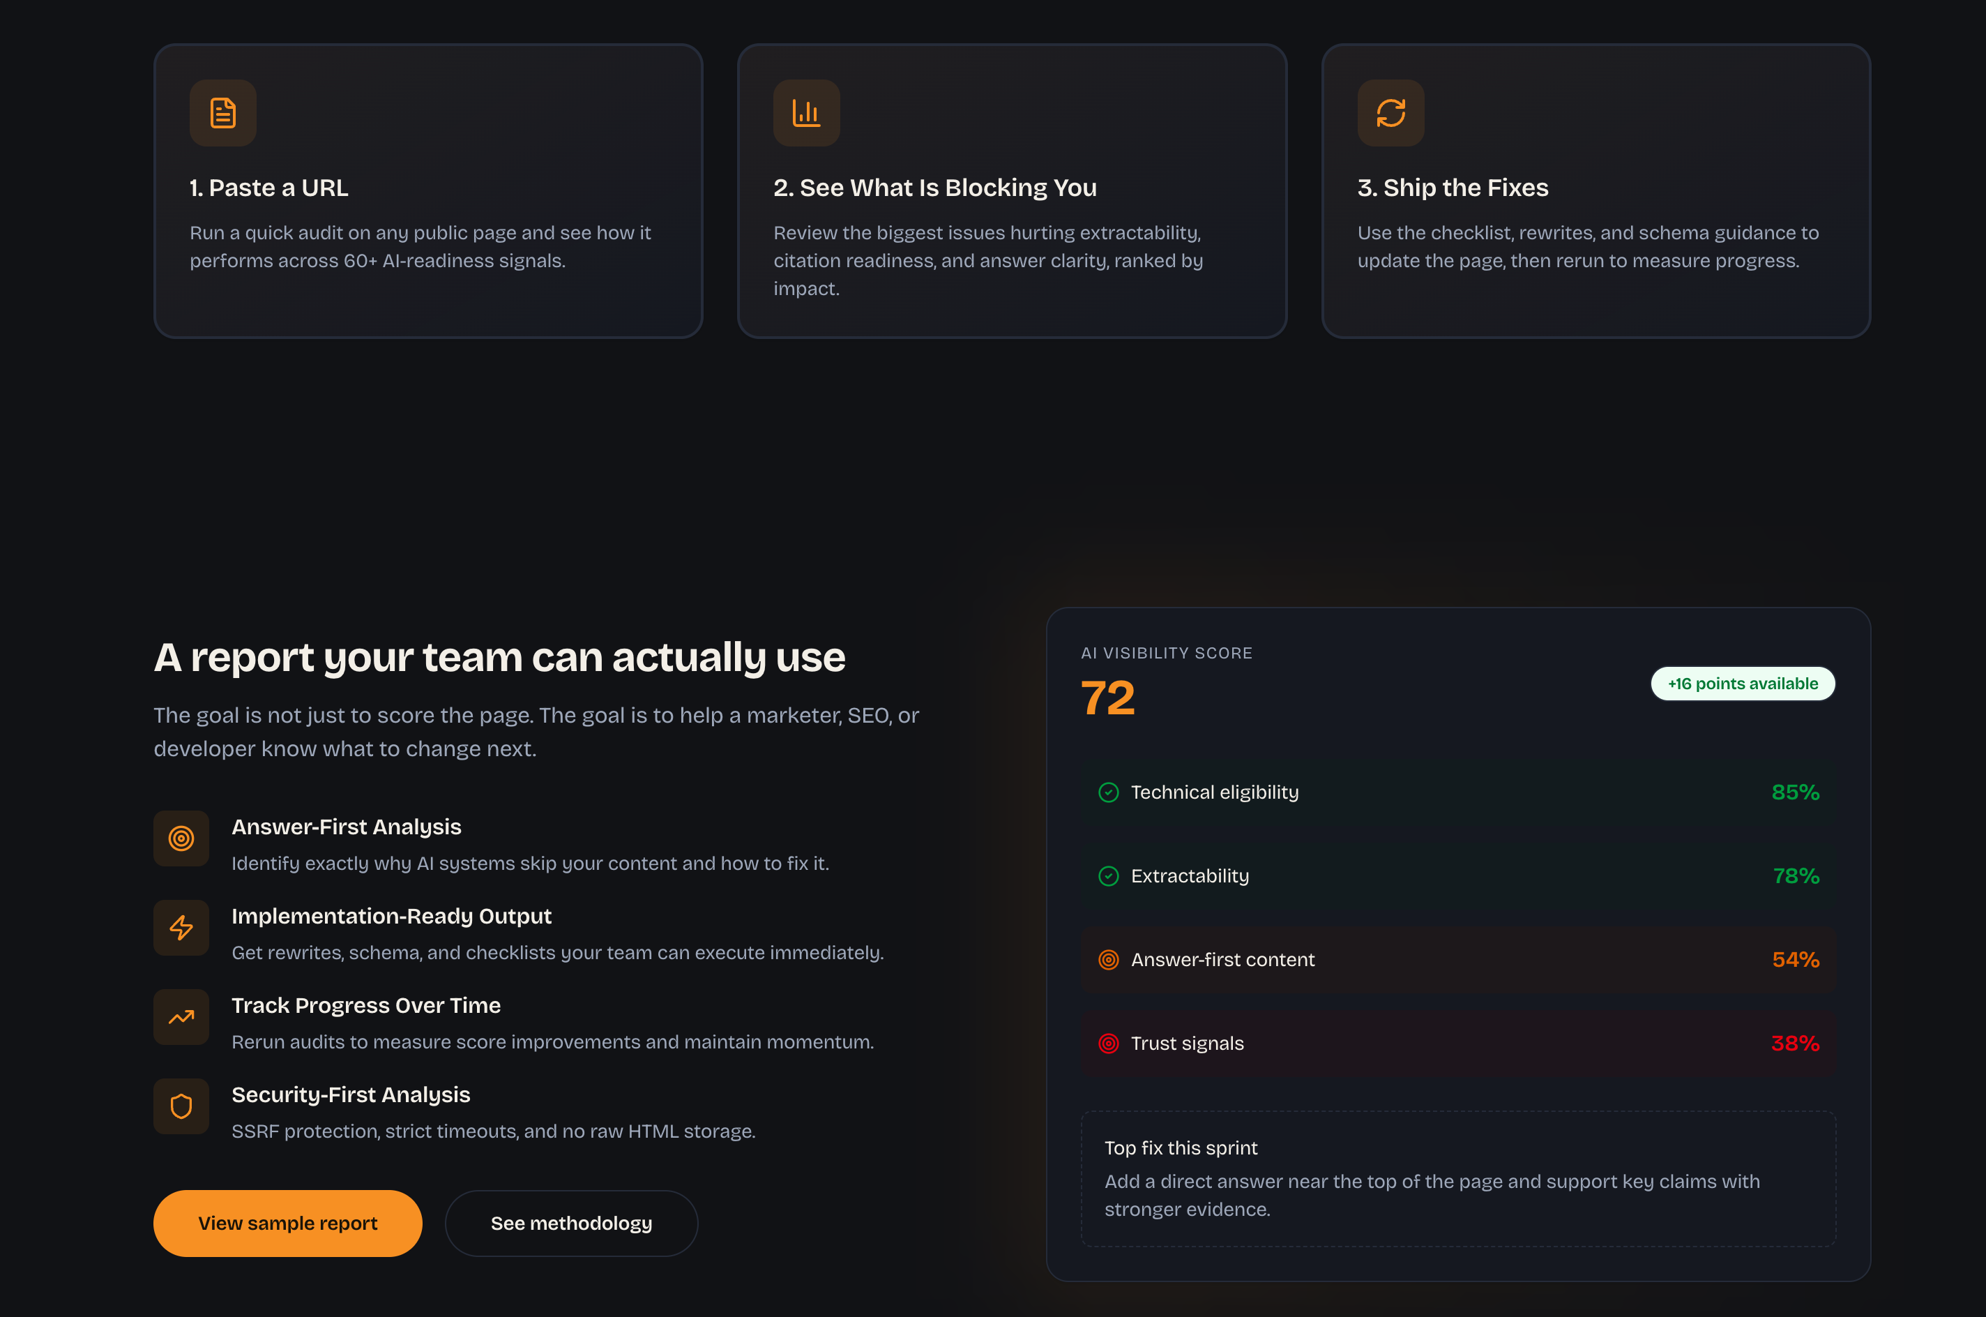Click the red target icon beside Trust signals

coord(1108,1043)
